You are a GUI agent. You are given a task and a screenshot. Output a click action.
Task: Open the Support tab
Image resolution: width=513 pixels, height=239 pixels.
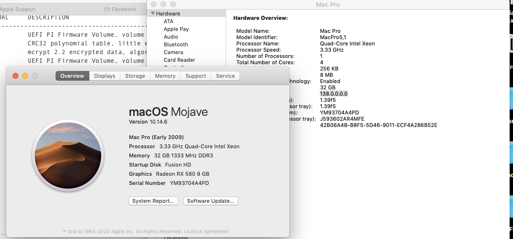click(x=196, y=76)
